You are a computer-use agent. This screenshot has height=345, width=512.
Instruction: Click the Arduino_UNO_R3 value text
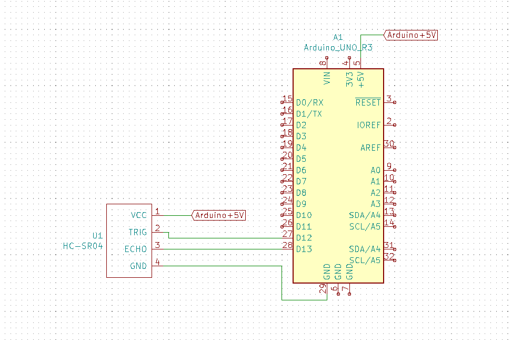click(x=338, y=48)
